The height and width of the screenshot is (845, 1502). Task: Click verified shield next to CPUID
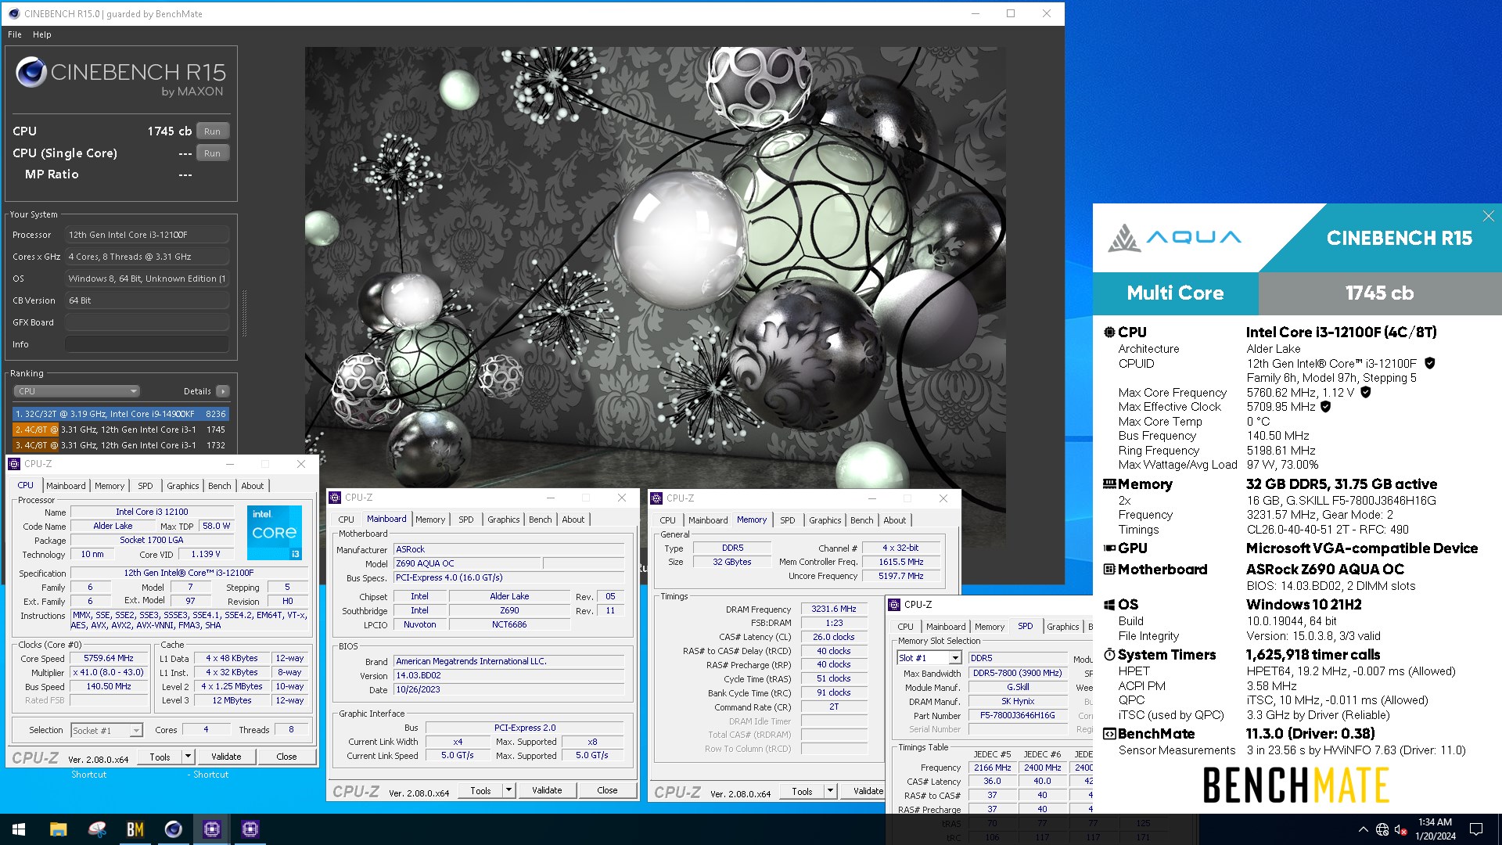pyautogui.click(x=1429, y=363)
